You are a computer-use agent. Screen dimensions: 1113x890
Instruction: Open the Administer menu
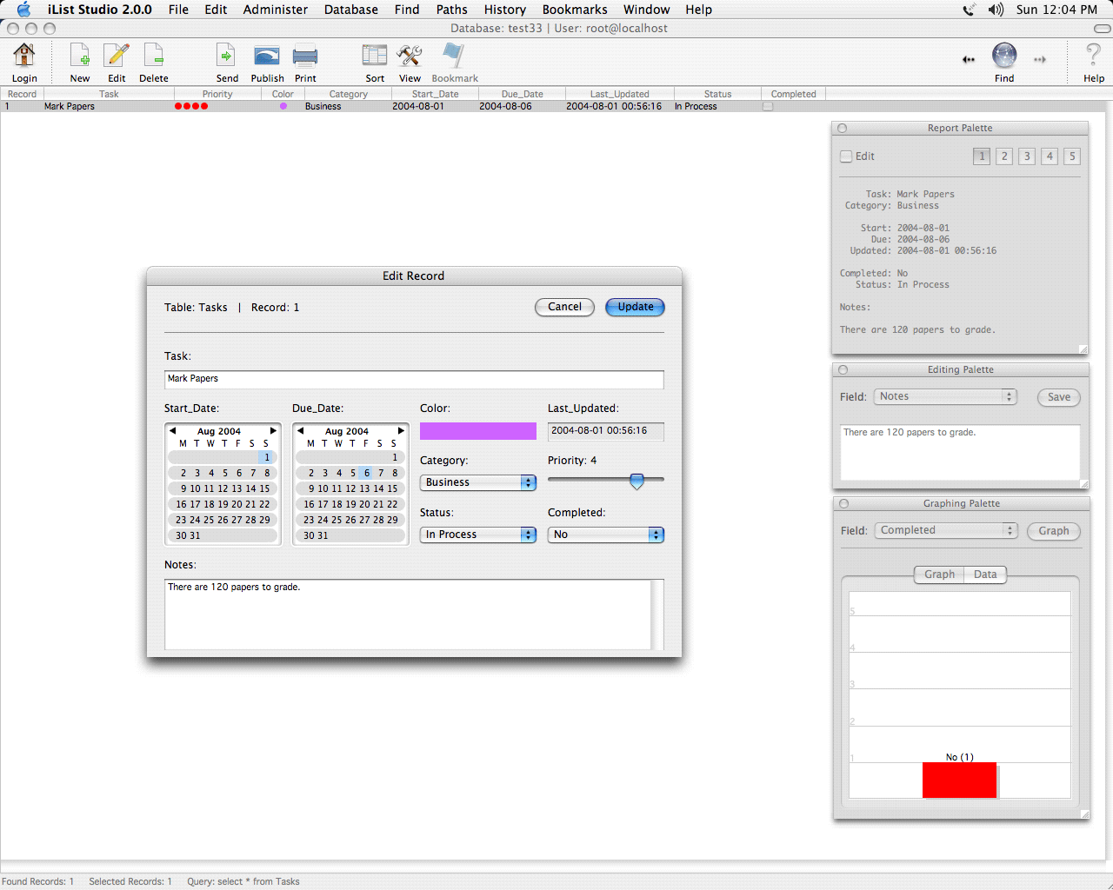275,10
